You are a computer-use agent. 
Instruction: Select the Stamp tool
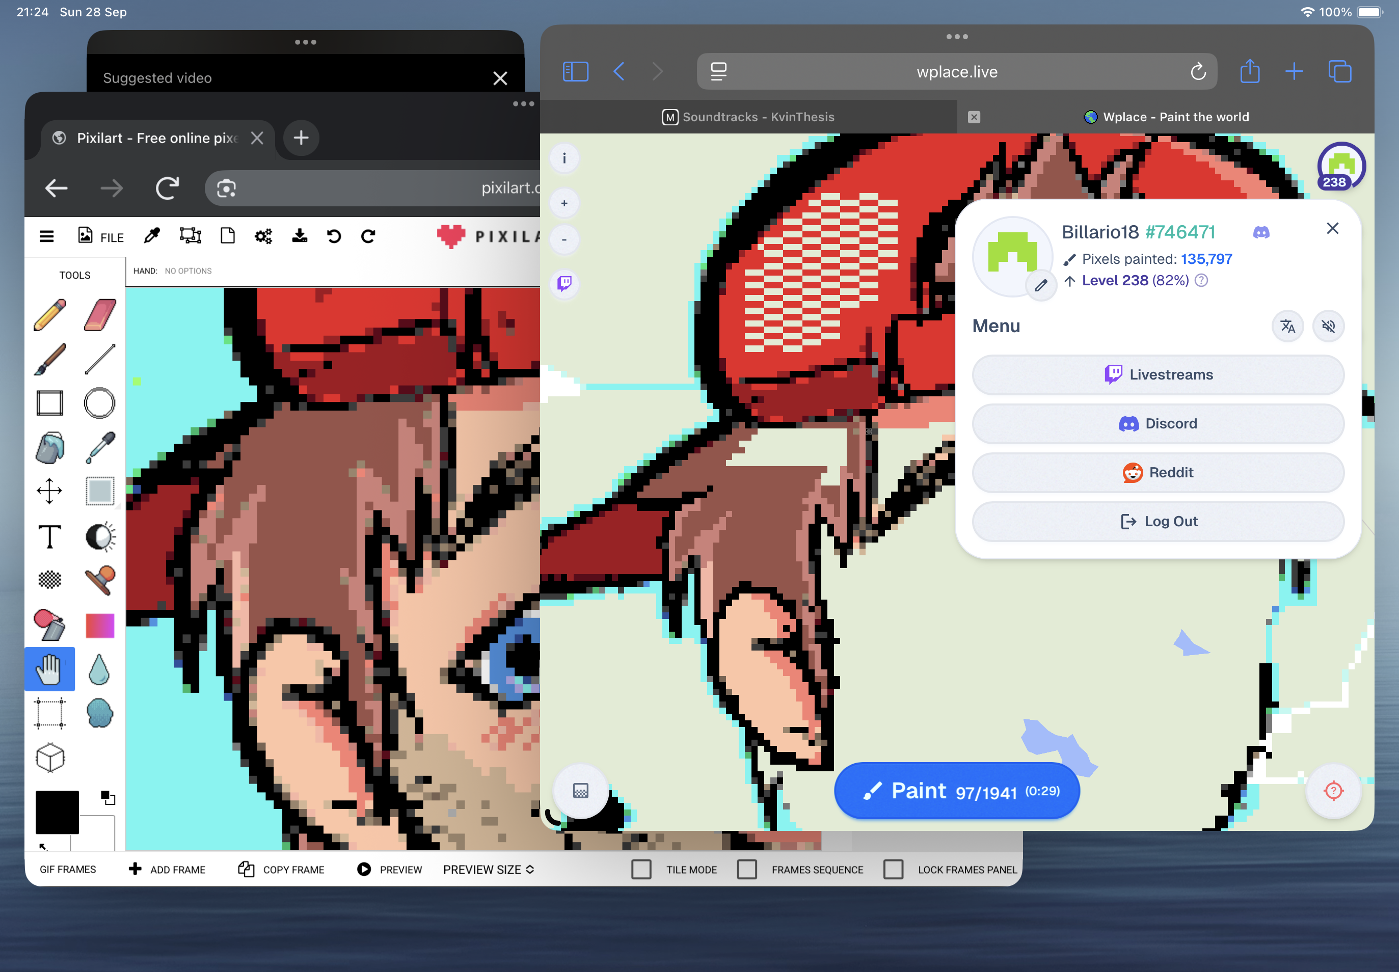click(x=100, y=580)
